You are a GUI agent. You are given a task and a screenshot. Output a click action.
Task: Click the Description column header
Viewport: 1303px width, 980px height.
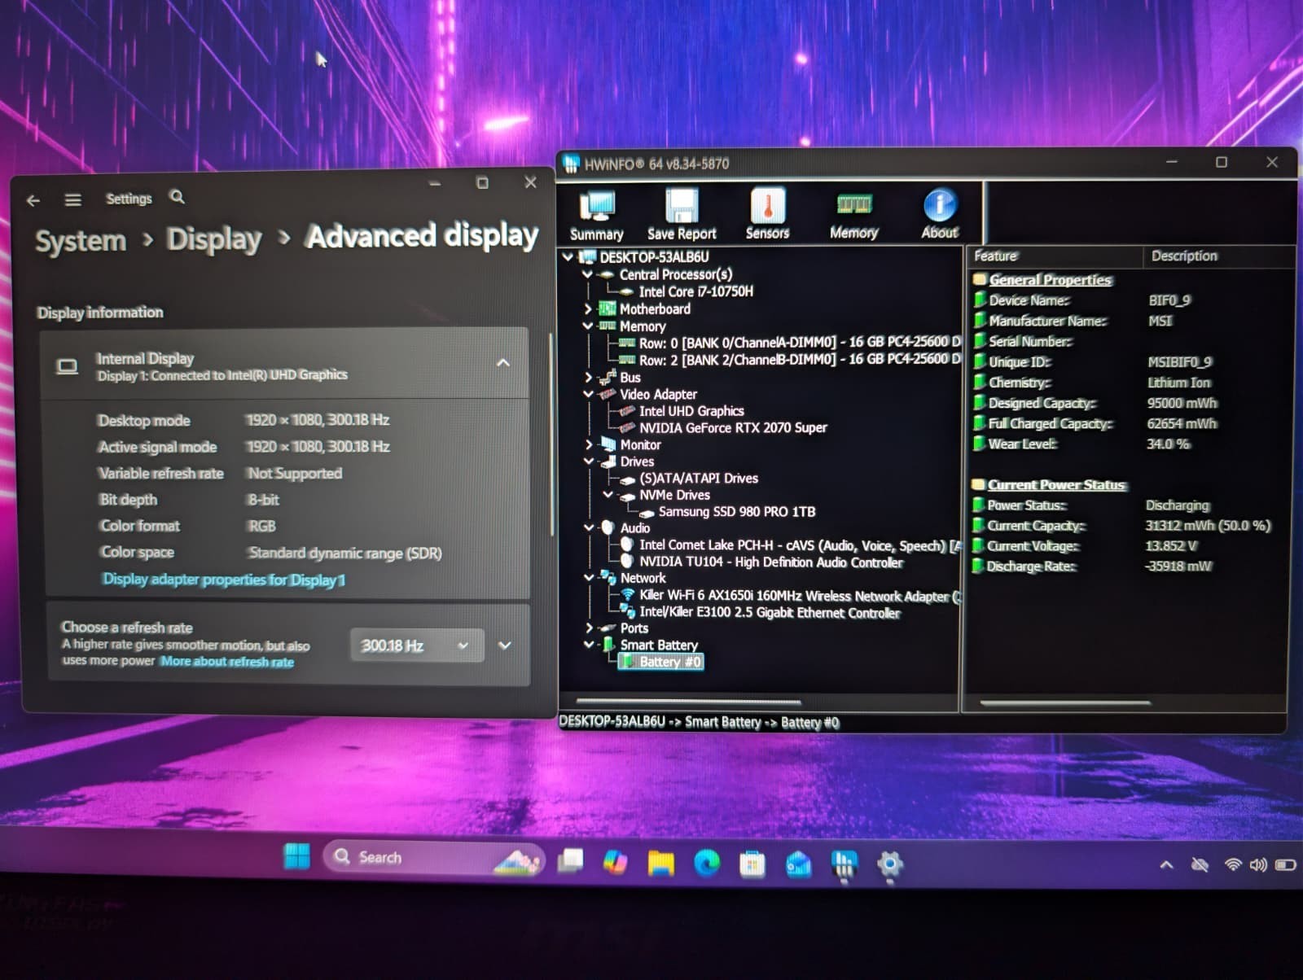pyautogui.click(x=1218, y=256)
